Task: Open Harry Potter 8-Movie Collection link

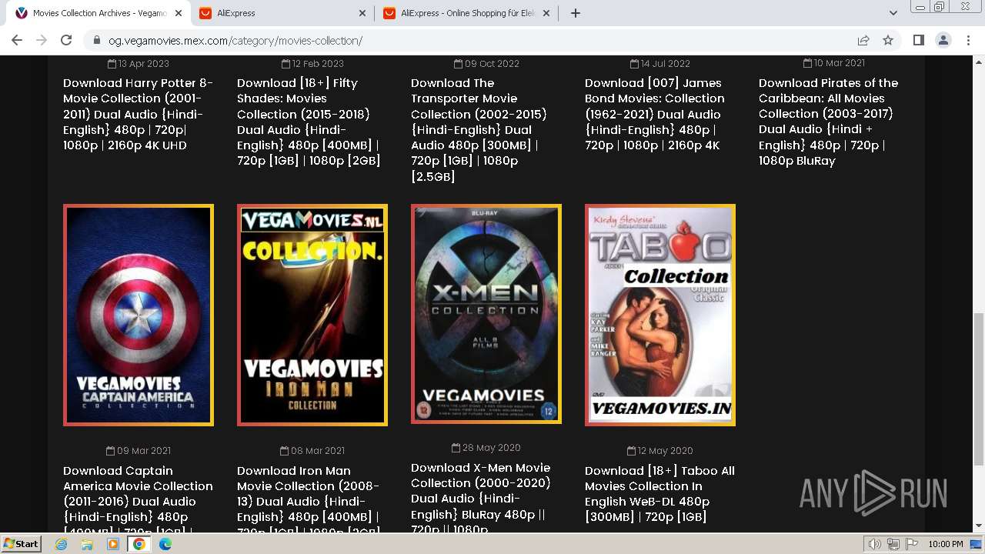Action: tap(139, 114)
